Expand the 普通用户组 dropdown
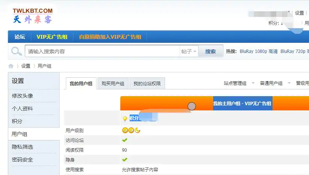 [x=275, y=83]
